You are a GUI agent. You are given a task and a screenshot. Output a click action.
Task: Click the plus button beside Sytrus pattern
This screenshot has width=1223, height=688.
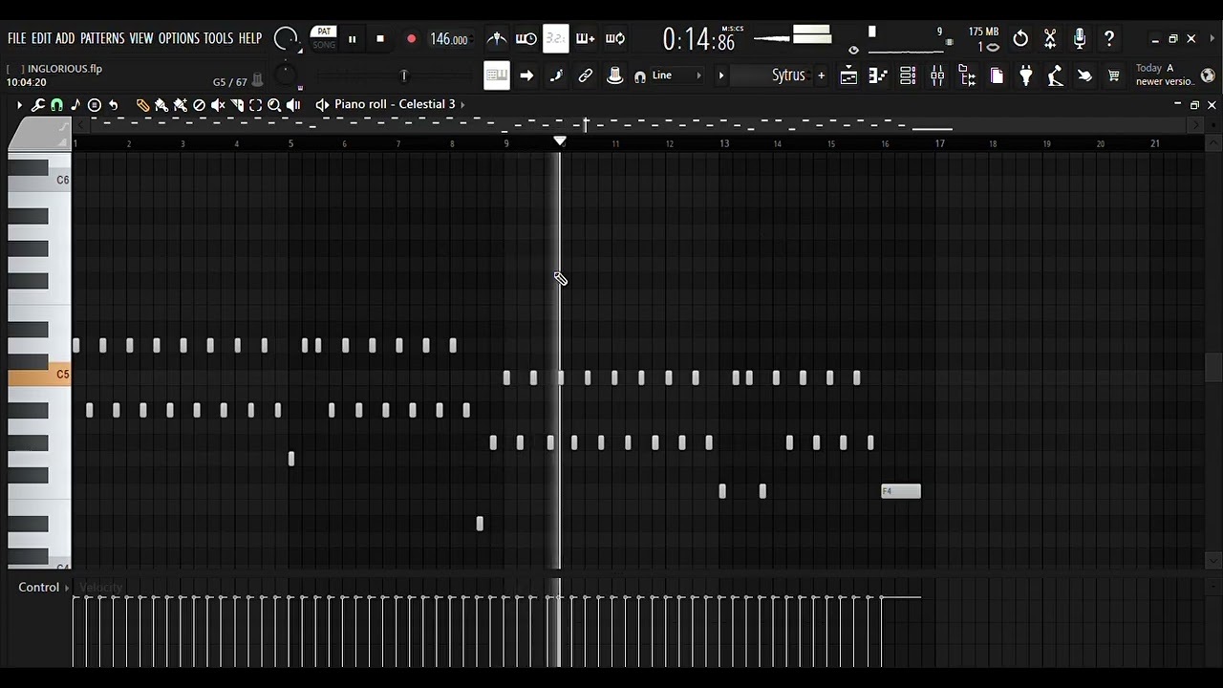[821, 75]
